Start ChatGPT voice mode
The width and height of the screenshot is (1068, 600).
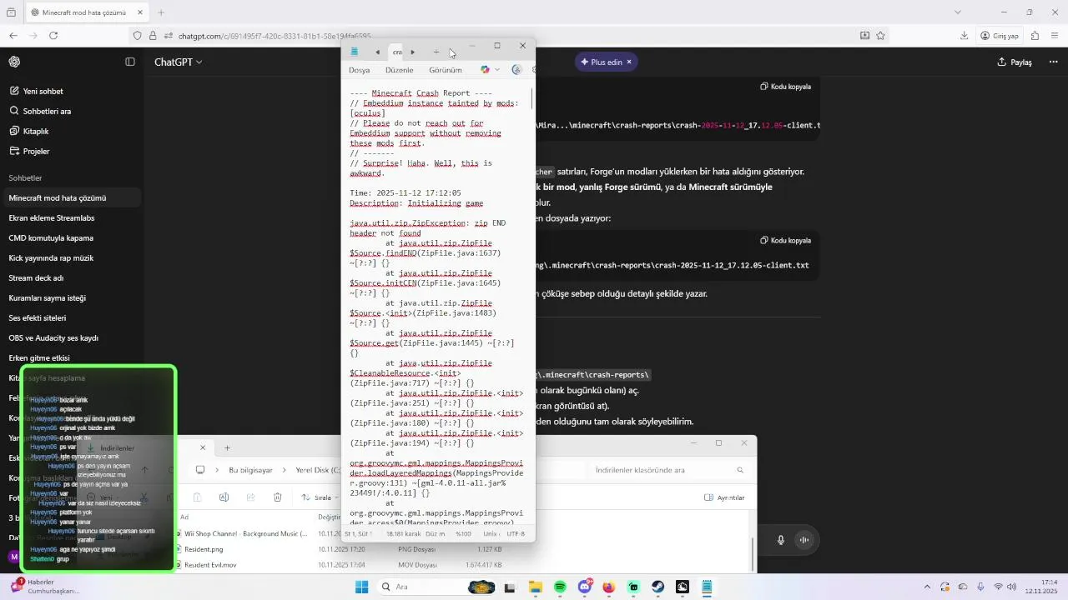(x=804, y=540)
